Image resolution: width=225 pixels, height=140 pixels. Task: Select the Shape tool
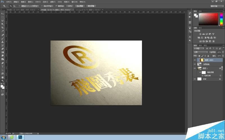[3, 73]
